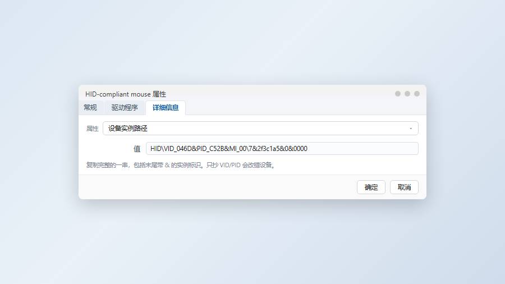Click the 值 field with HID\VID_046D path

point(282,148)
